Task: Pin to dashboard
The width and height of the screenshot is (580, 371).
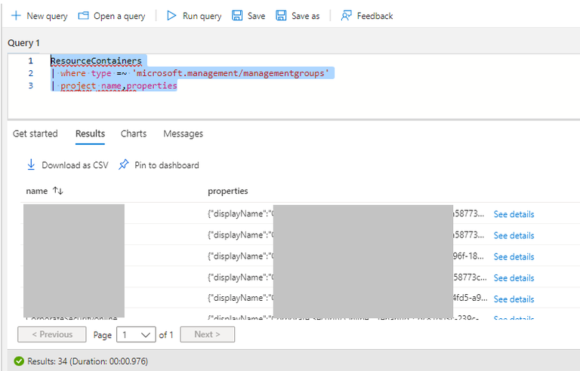Action: click(x=159, y=165)
